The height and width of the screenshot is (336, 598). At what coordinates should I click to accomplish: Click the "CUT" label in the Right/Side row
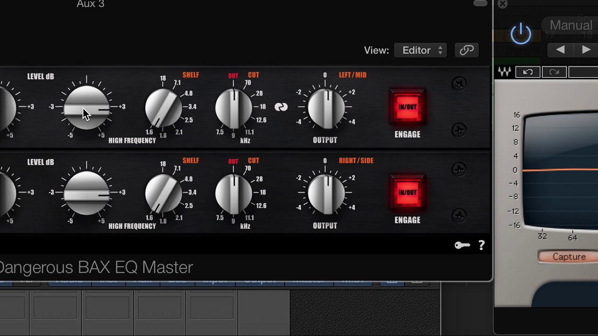[x=254, y=161]
